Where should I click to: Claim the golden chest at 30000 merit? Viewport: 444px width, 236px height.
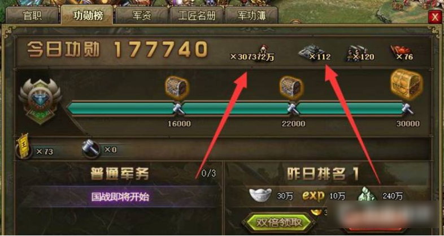click(x=407, y=84)
